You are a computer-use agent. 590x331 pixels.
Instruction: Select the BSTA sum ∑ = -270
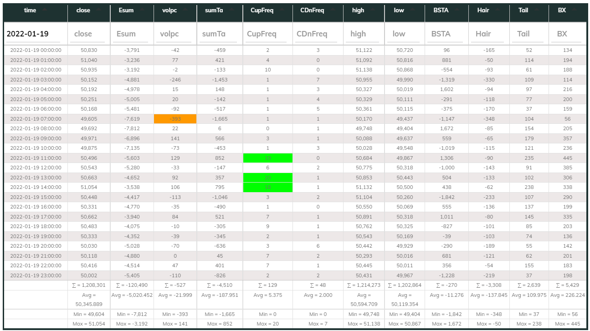coord(447,285)
